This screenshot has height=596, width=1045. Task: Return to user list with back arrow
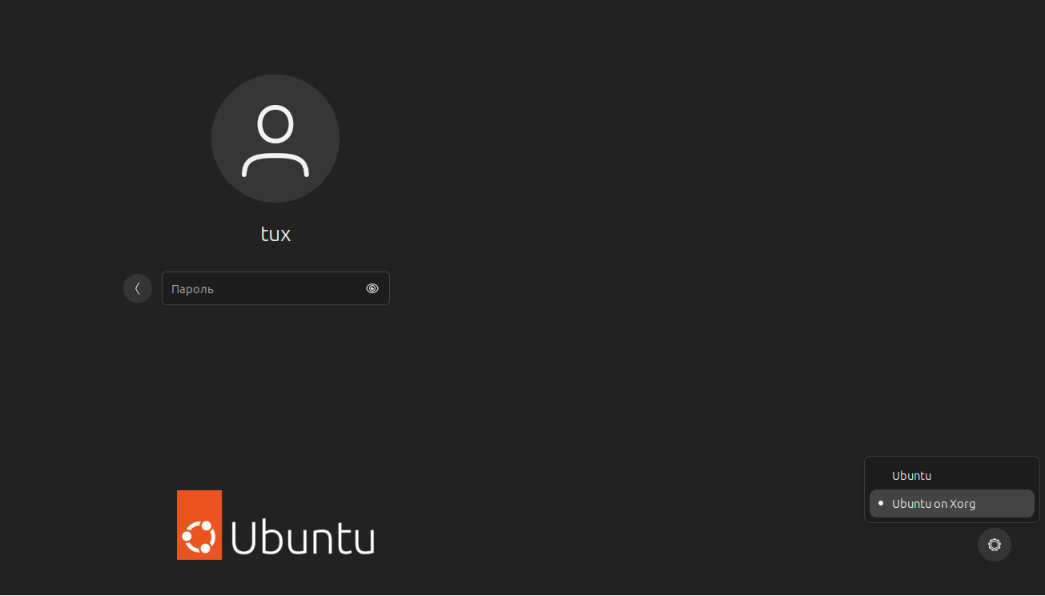tap(138, 288)
